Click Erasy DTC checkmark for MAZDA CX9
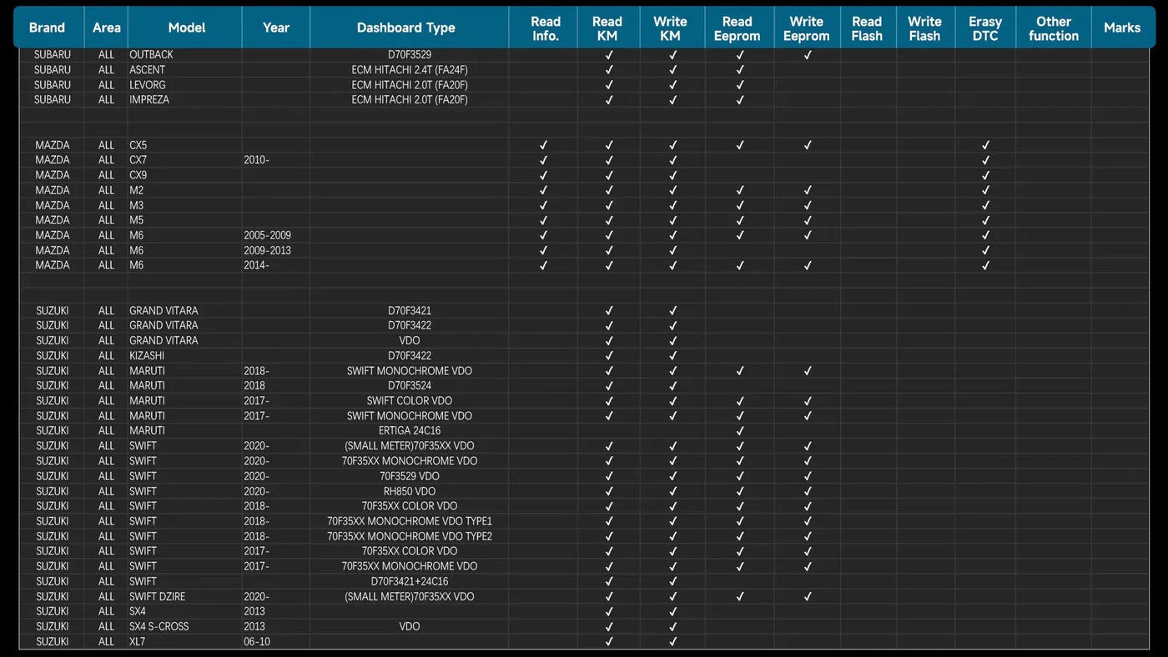Screen dimensions: 1168x657 (985, 175)
